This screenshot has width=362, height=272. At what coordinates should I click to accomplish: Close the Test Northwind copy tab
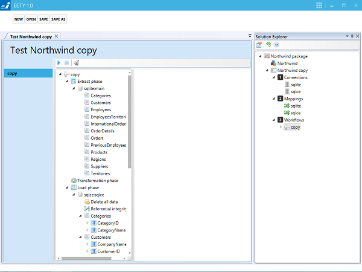[x=56, y=36]
